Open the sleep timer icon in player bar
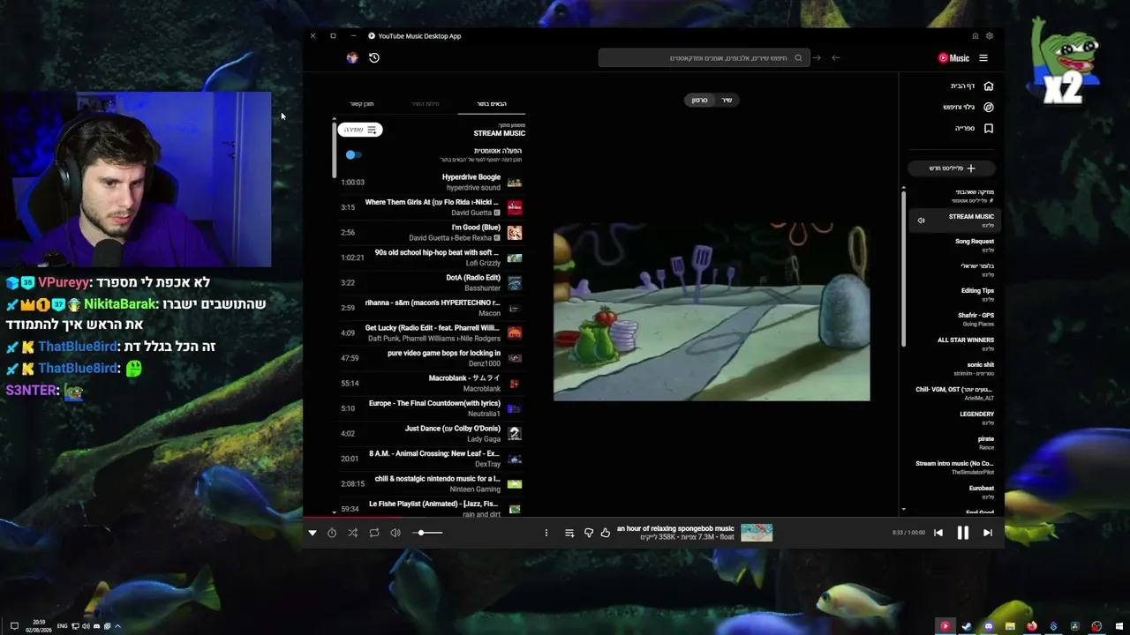Viewport: 1130px width, 635px height. 332,533
